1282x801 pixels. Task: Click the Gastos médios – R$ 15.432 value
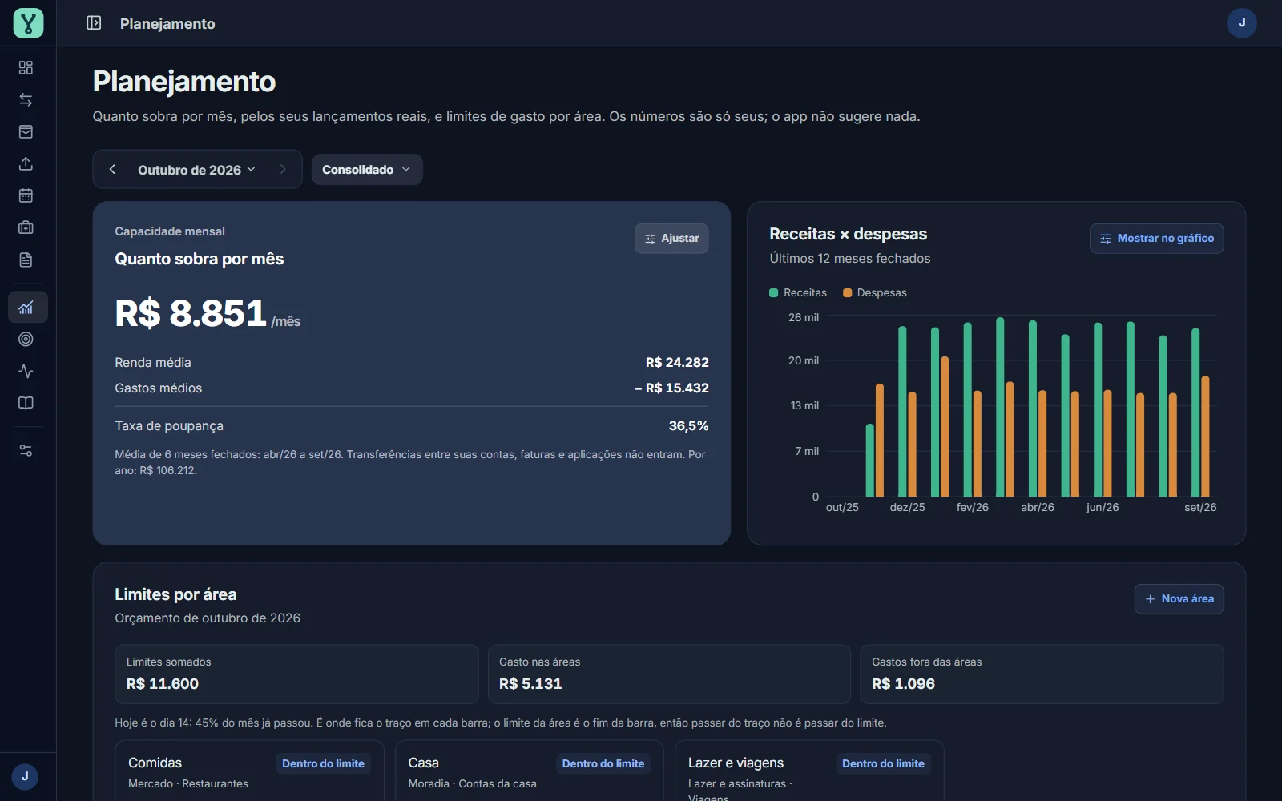671,388
